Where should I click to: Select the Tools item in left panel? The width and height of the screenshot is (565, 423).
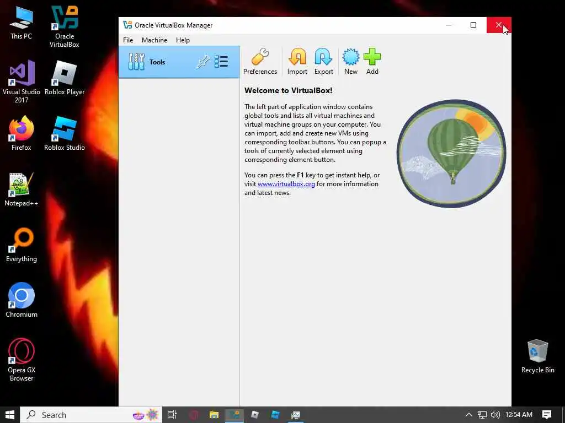click(179, 62)
